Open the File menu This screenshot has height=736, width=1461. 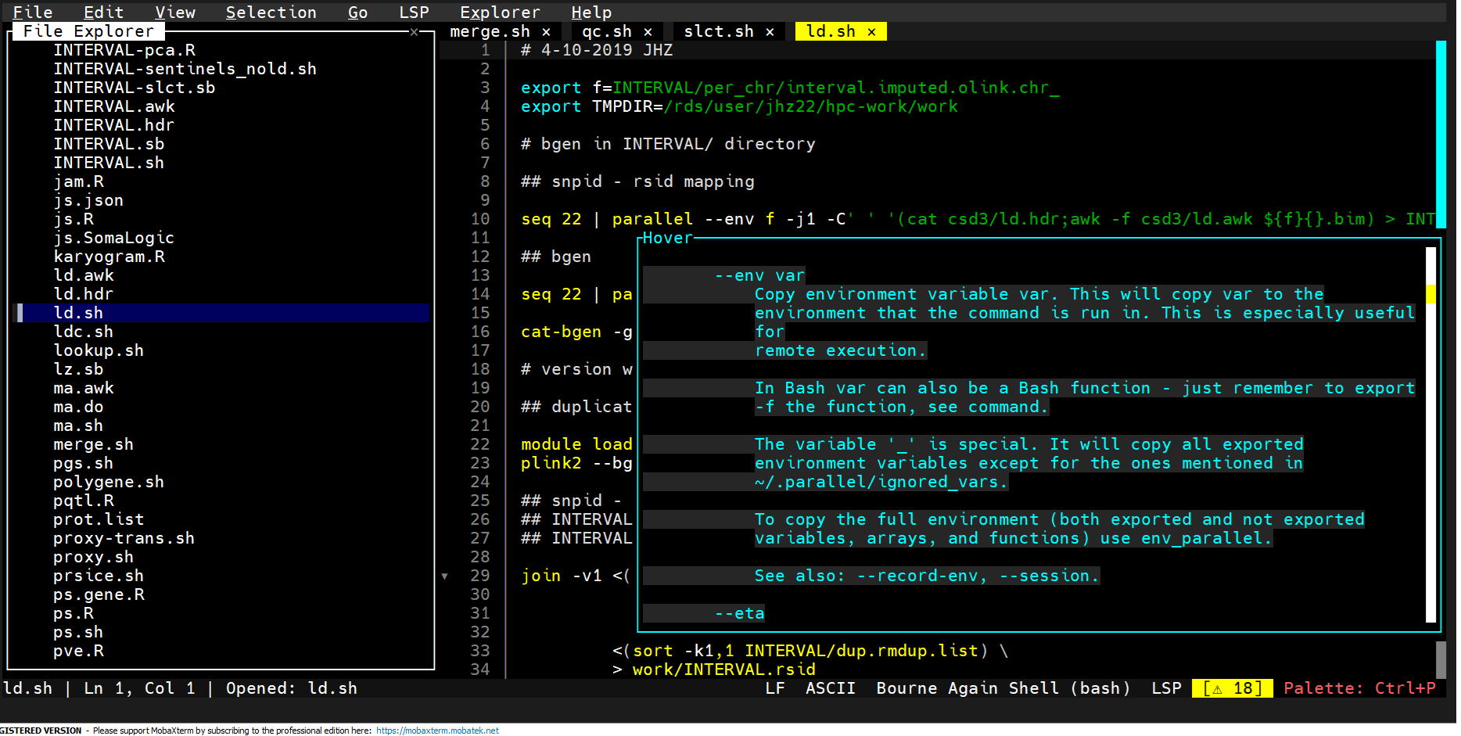(33, 13)
